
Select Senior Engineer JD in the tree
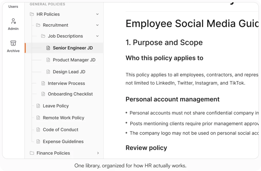(x=64, y=48)
